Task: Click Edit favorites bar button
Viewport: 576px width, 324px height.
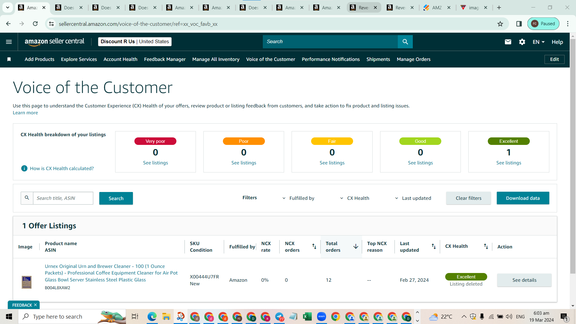Action: pyautogui.click(x=554, y=59)
